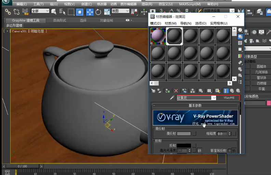Viewport: 271px width, 175px height.
Task: Select the Move tool in main toolbar
Action: click(90, 12)
